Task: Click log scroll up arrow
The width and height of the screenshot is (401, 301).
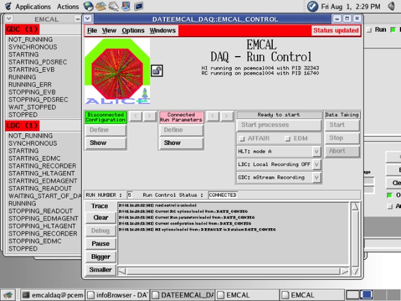Action: pos(355,206)
